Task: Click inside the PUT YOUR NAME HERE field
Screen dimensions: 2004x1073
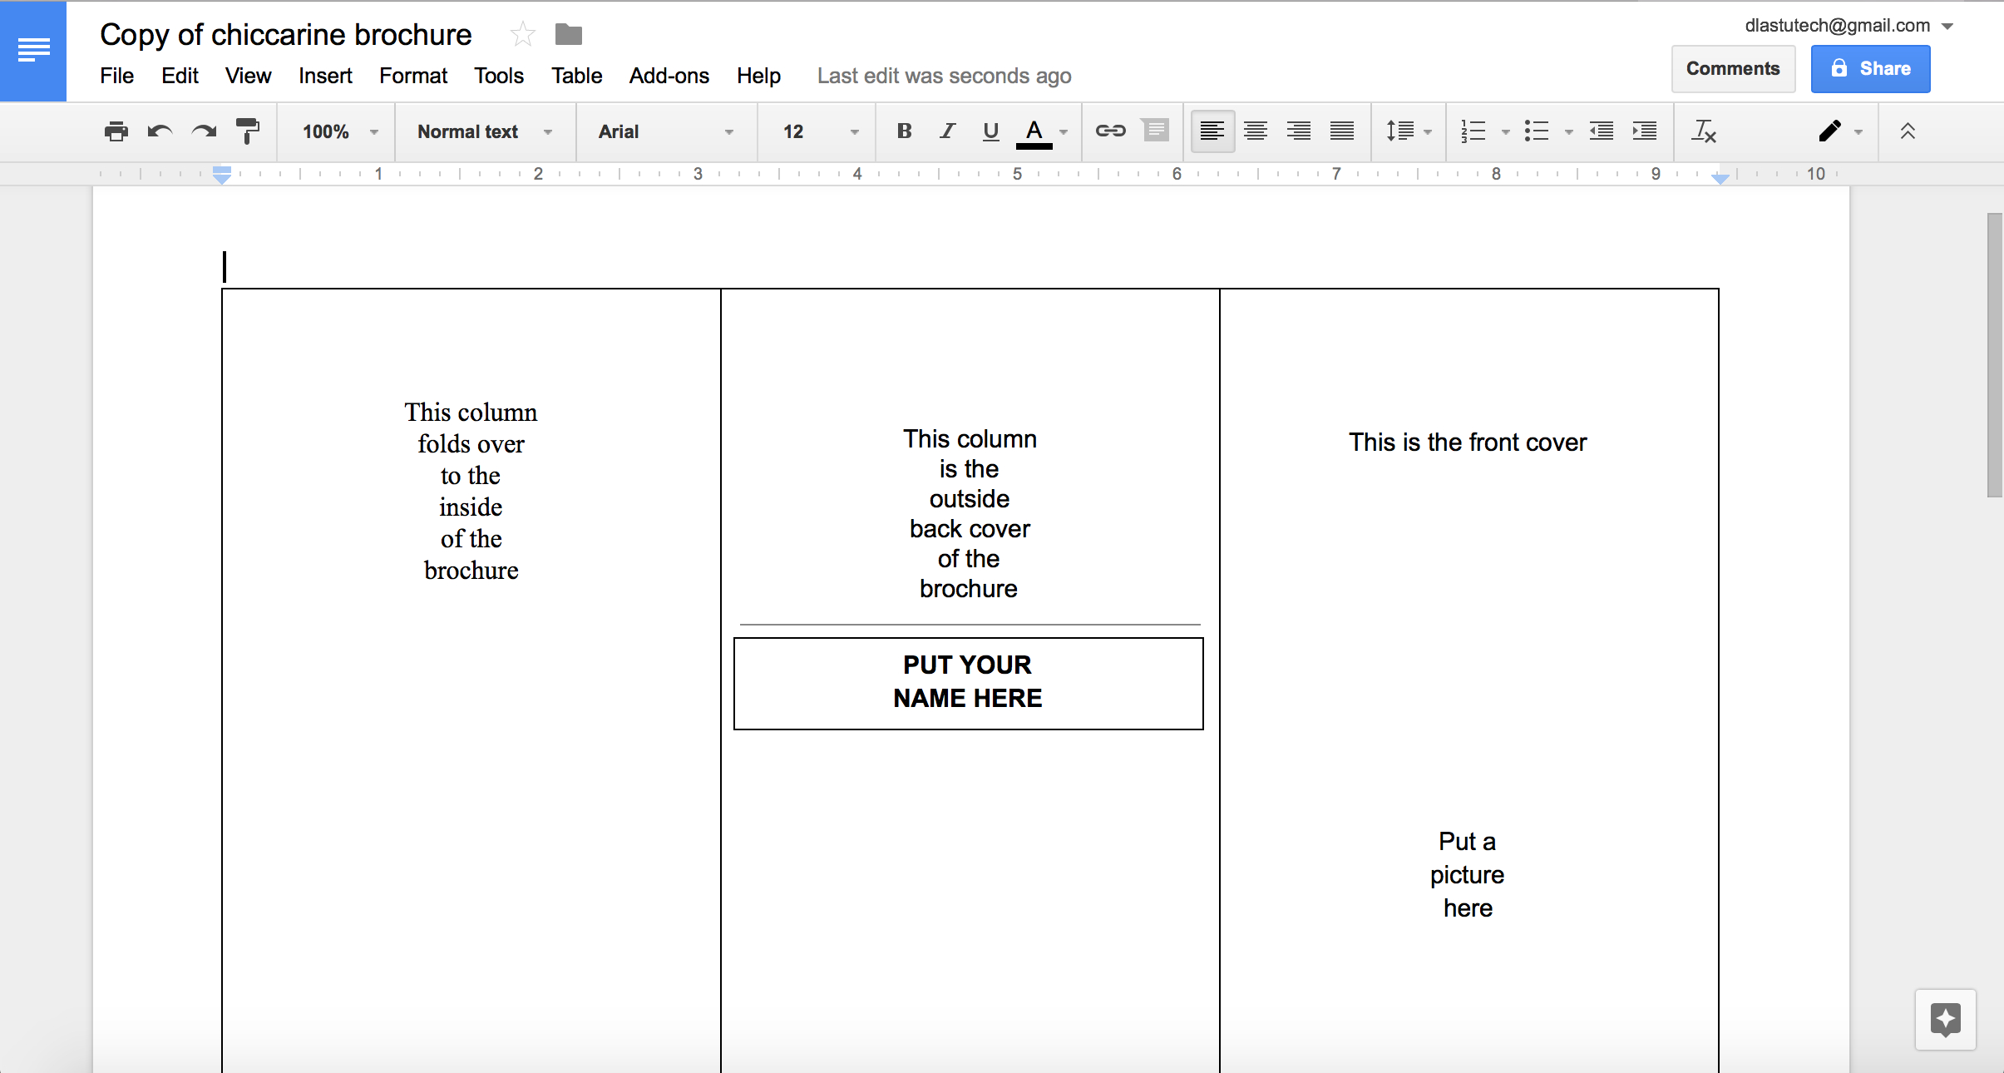Action: coord(969,682)
